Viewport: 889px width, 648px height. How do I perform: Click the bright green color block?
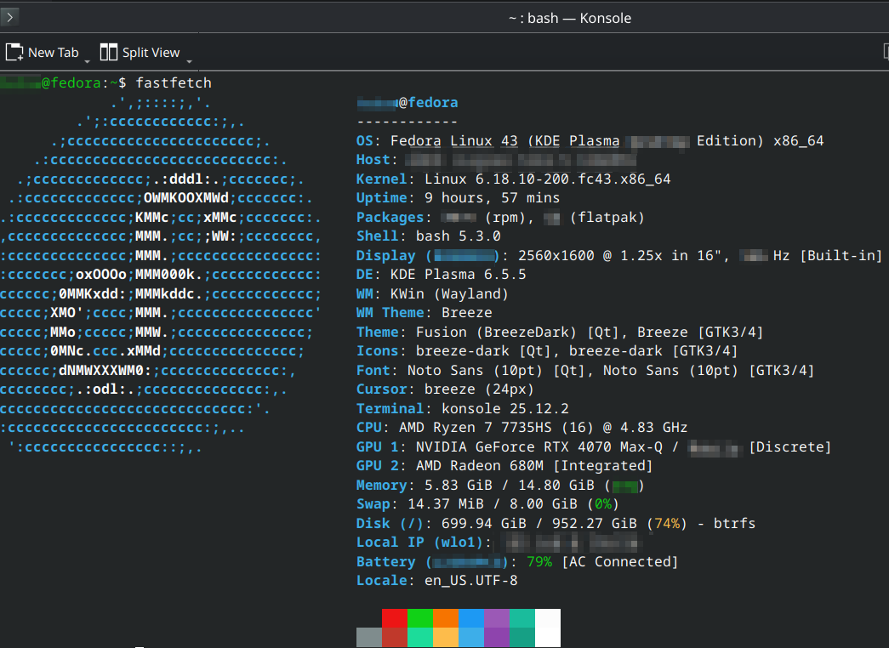coord(420,617)
